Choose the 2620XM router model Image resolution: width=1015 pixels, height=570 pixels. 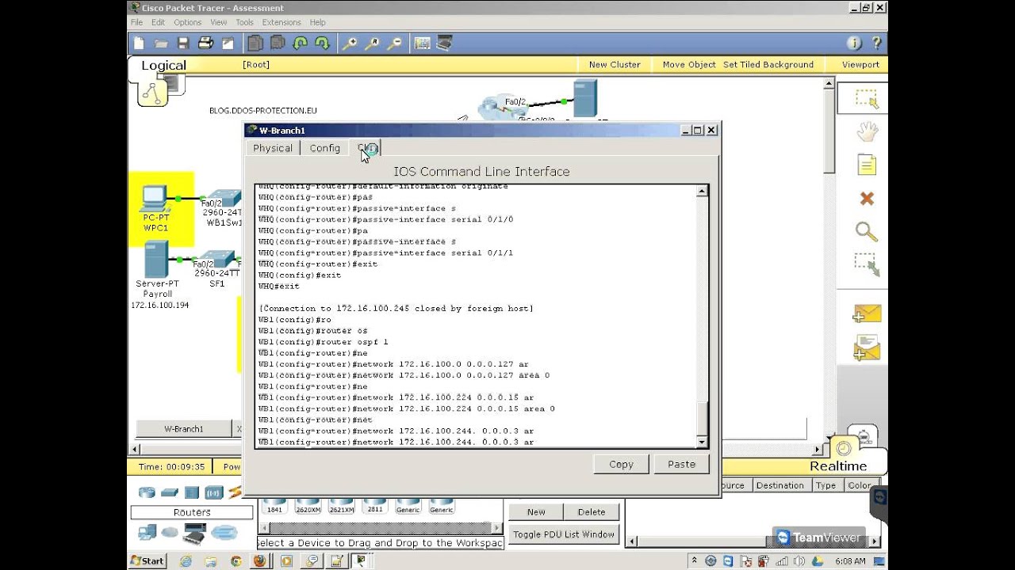point(308,506)
